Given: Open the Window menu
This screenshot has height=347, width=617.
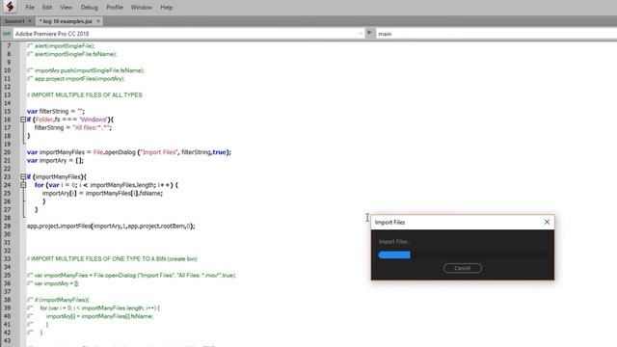Looking at the screenshot, I should 142,7.
